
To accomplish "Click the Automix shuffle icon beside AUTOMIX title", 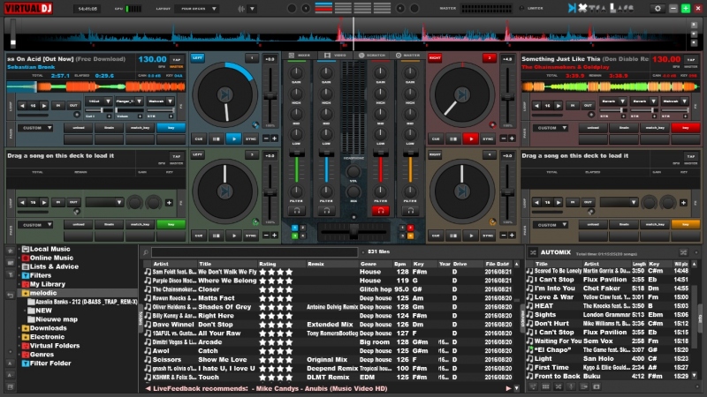I will [533, 252].
